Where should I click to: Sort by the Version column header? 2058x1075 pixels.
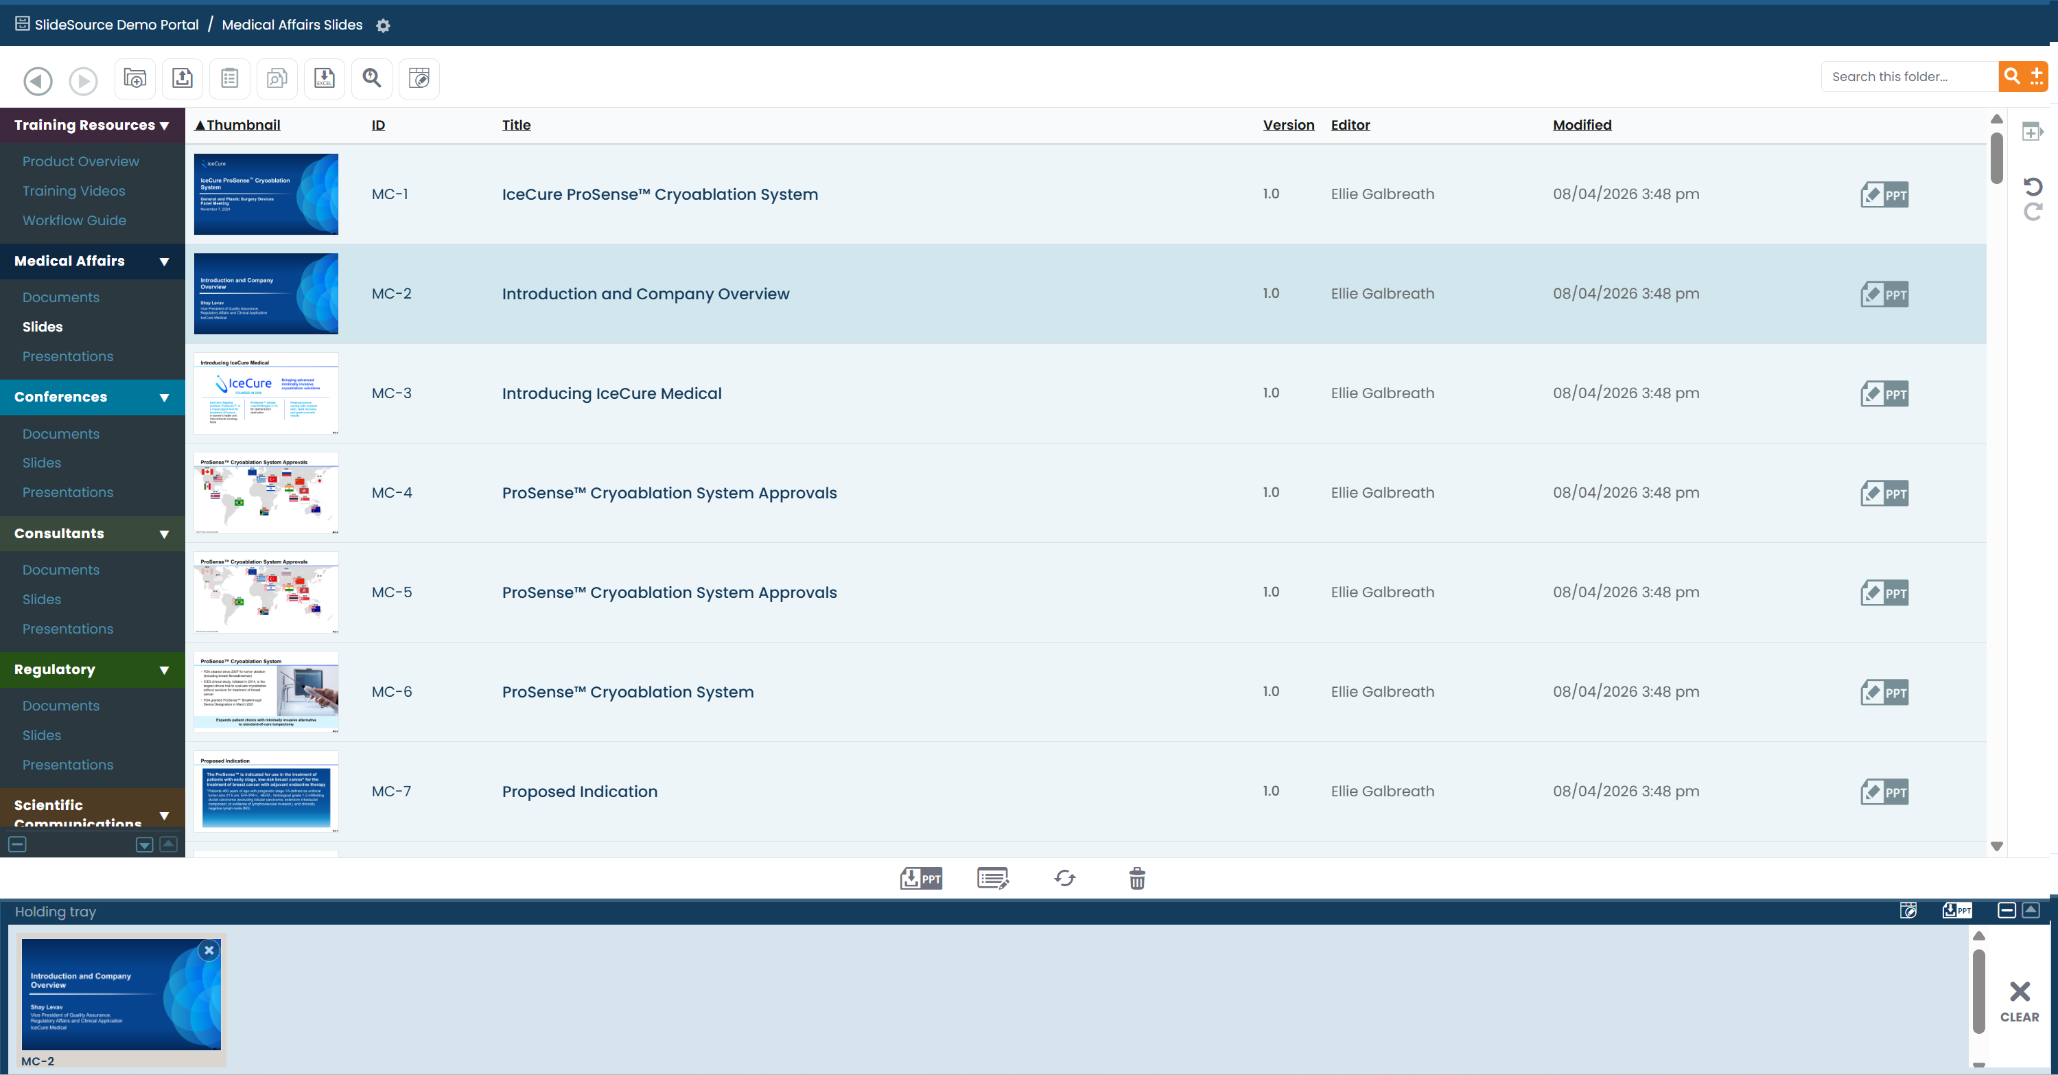coord(1289,125)
